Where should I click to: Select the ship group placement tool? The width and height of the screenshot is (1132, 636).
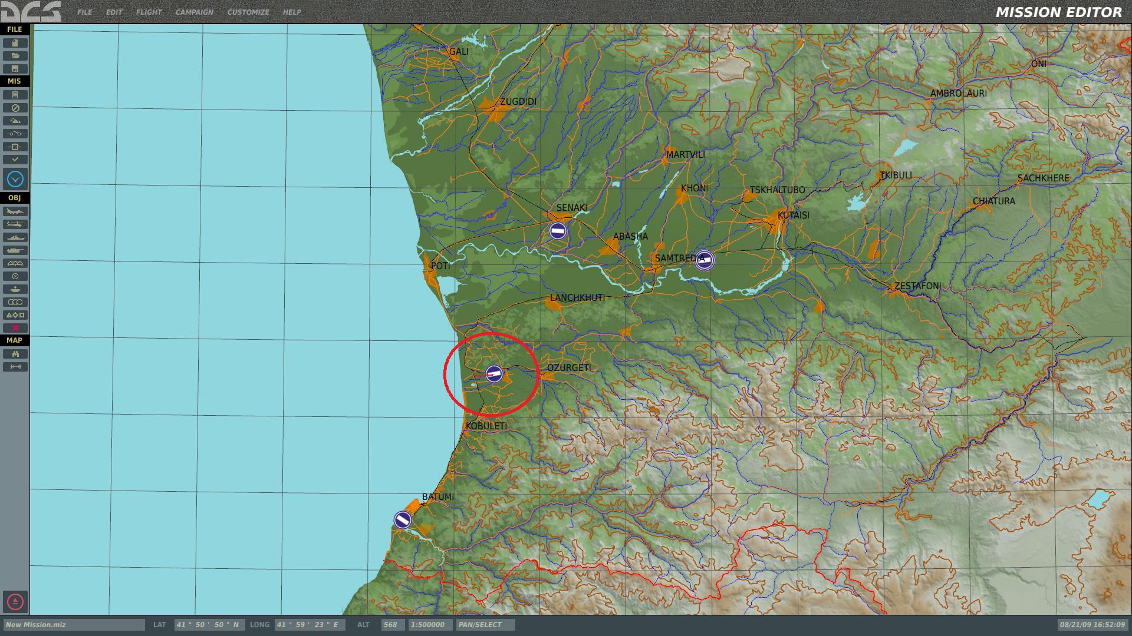(x=15, y=237)
